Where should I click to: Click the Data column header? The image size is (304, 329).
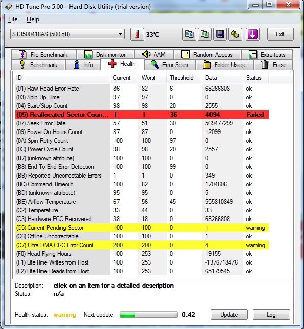click(x=222, y=78)
